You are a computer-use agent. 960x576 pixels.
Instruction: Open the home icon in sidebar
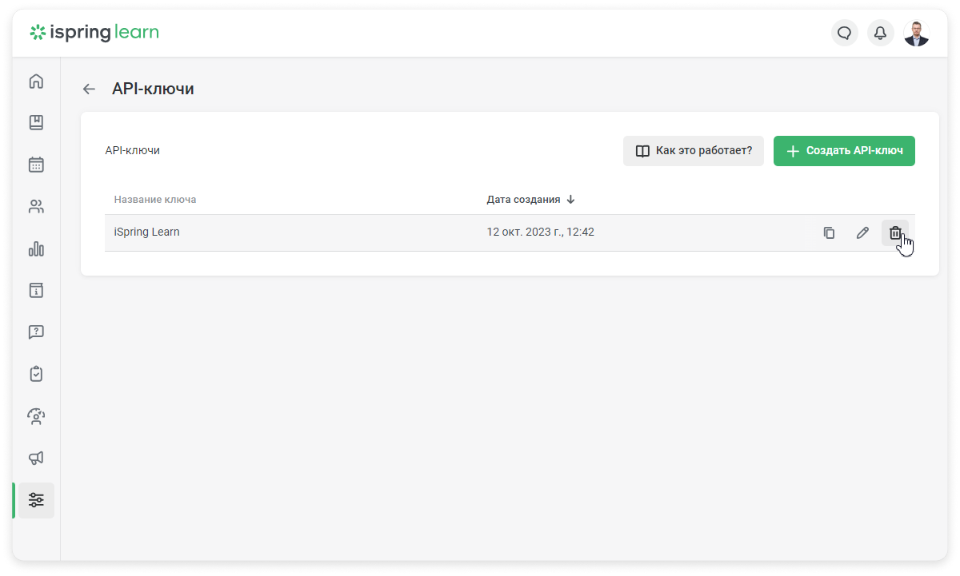36,81
